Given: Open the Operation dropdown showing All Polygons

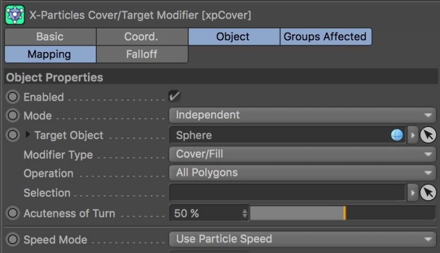Looking at the screenshot, I should [x=302, y=173].
